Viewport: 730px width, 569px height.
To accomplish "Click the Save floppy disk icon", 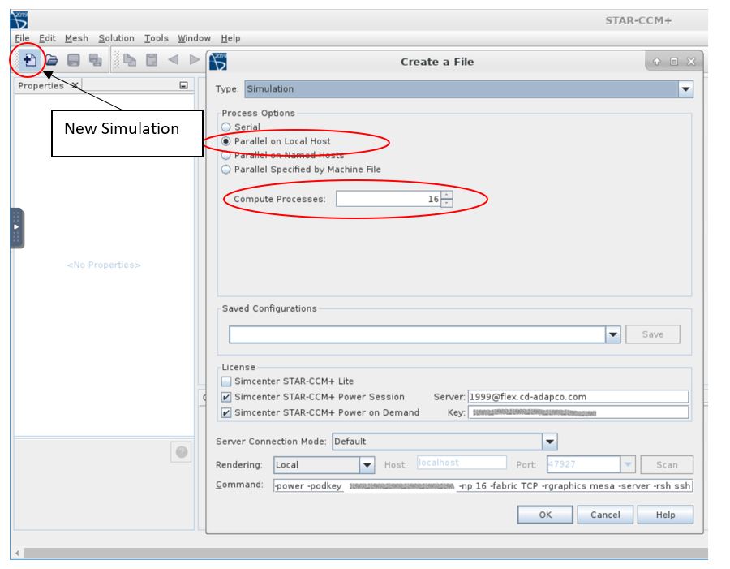I will 74,59.
